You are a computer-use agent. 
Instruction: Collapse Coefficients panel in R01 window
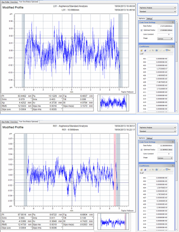[173, 166]
